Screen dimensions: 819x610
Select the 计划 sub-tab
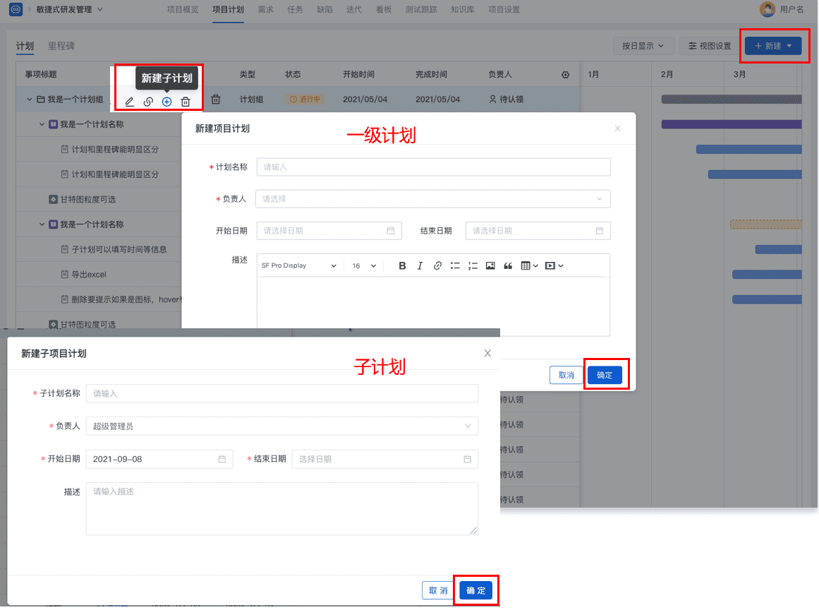25,46
